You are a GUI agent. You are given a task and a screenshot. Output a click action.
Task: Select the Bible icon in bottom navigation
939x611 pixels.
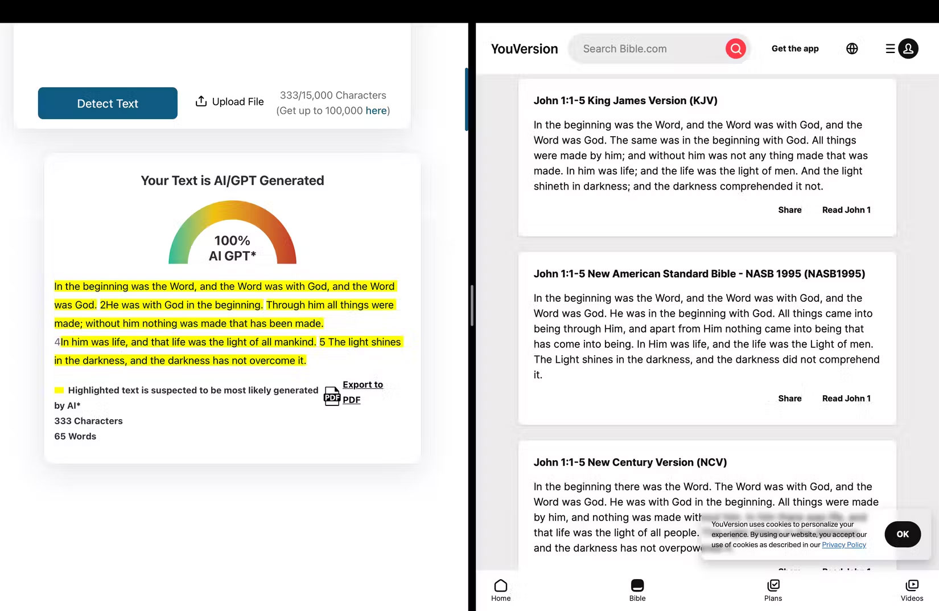(637, 585)
